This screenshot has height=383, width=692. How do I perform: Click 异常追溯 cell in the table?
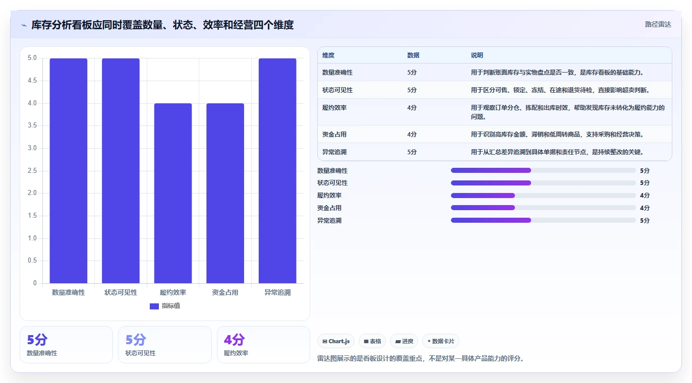point(334,152)
